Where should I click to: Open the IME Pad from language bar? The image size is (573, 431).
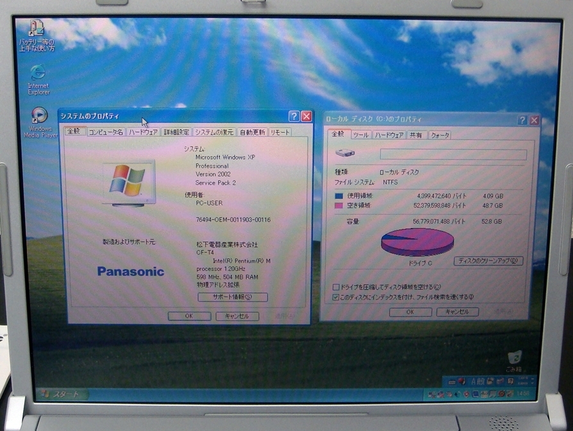tap(489, 382)
